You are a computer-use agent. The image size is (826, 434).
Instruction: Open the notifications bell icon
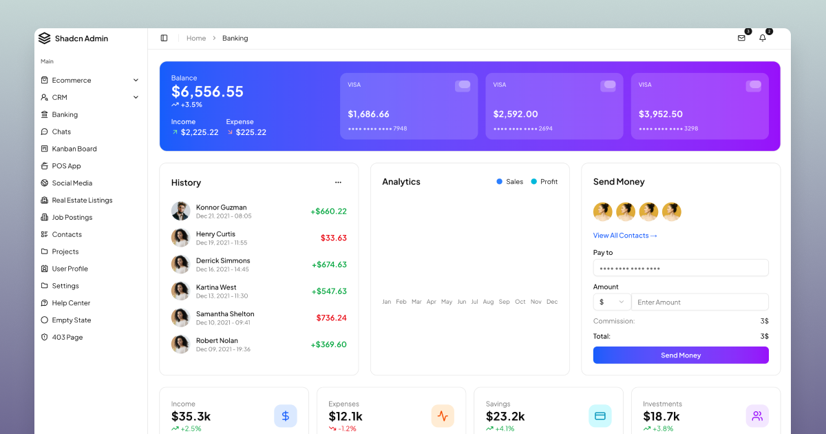(x=763, y=39)
